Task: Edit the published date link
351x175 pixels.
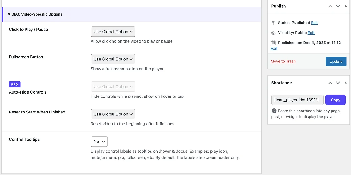Action: [274, 49]
